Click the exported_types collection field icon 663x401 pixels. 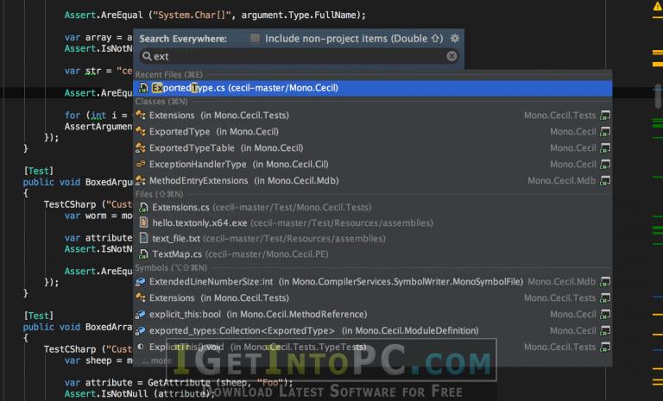(x=141, y=331)
